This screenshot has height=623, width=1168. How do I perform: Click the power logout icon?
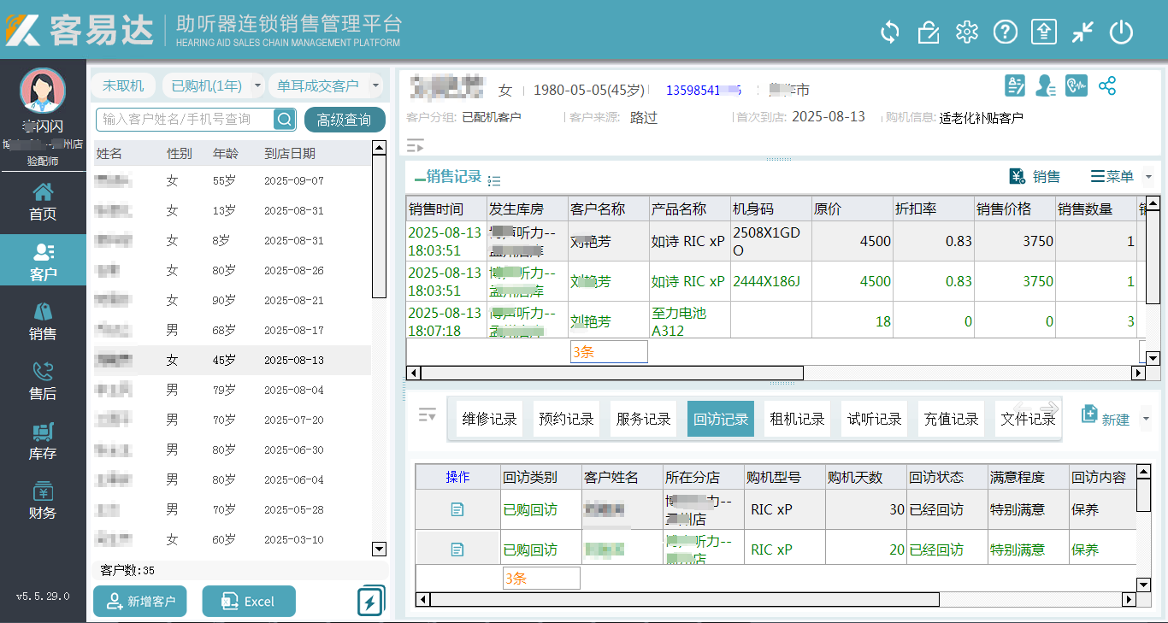pyautogui.click(x=1121, y=32)
